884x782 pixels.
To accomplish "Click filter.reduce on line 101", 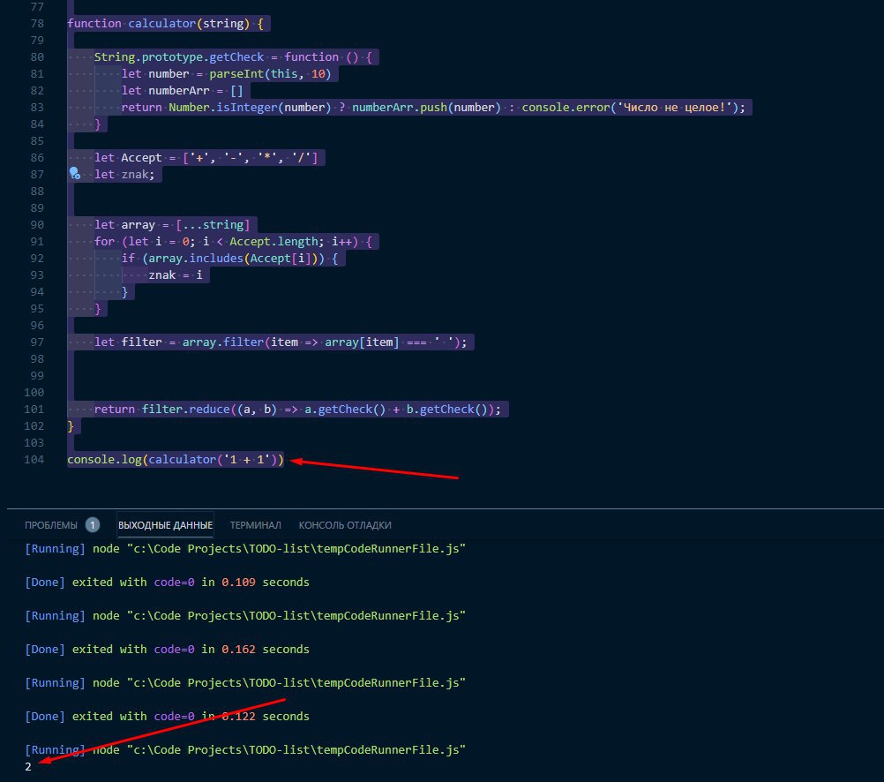I will pyautogui.click(x=185, y=409).
